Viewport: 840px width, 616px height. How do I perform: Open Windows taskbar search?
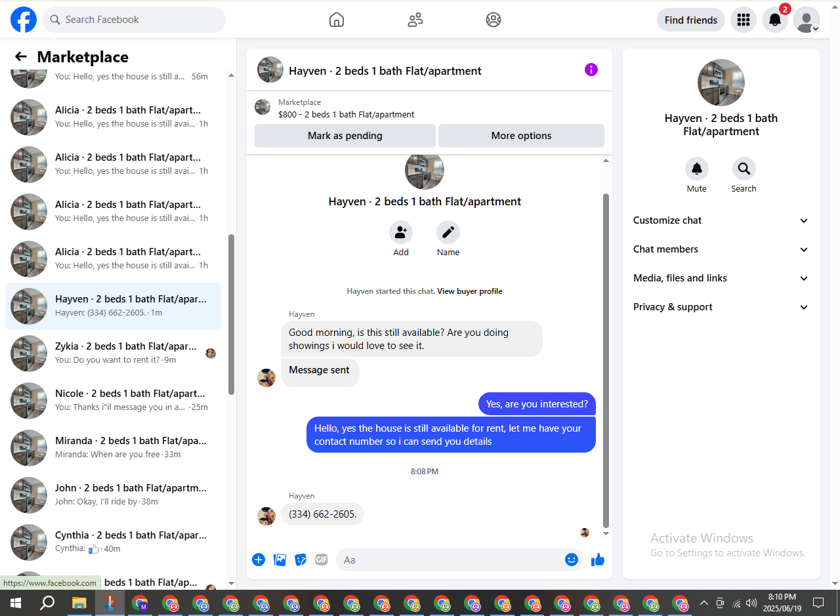(47, 603)
